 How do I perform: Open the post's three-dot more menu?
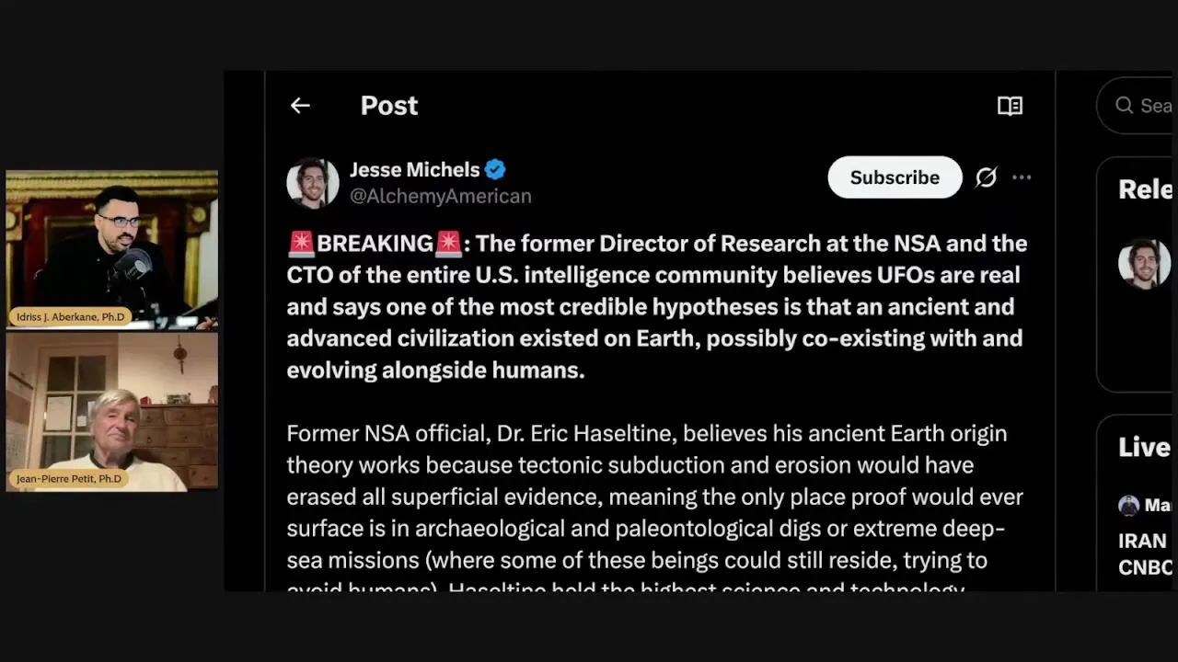coord(1022,177)
